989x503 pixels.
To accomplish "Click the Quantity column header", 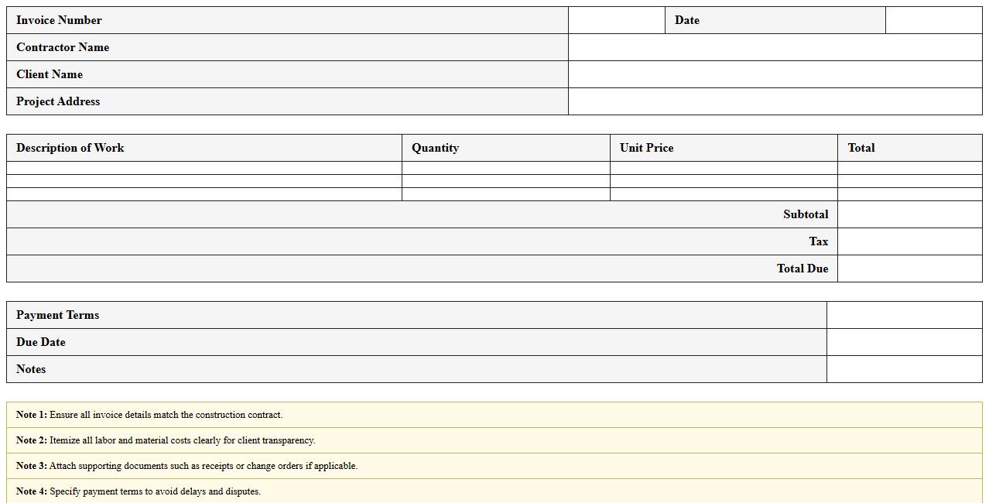I will click(x=505, y=148).
